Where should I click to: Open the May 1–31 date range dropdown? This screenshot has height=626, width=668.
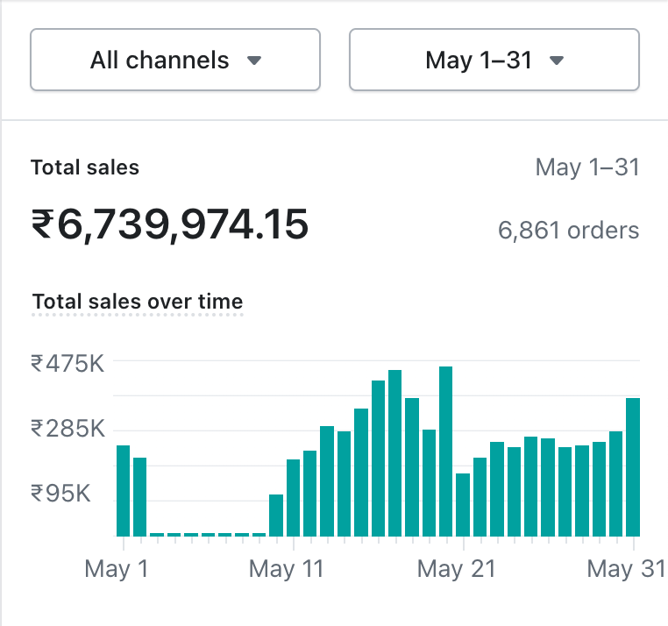click(x=494, y=60)
